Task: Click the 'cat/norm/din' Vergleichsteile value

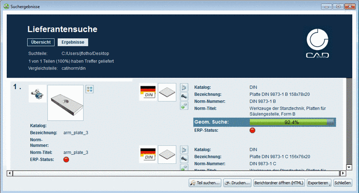Action: (74, 68)
